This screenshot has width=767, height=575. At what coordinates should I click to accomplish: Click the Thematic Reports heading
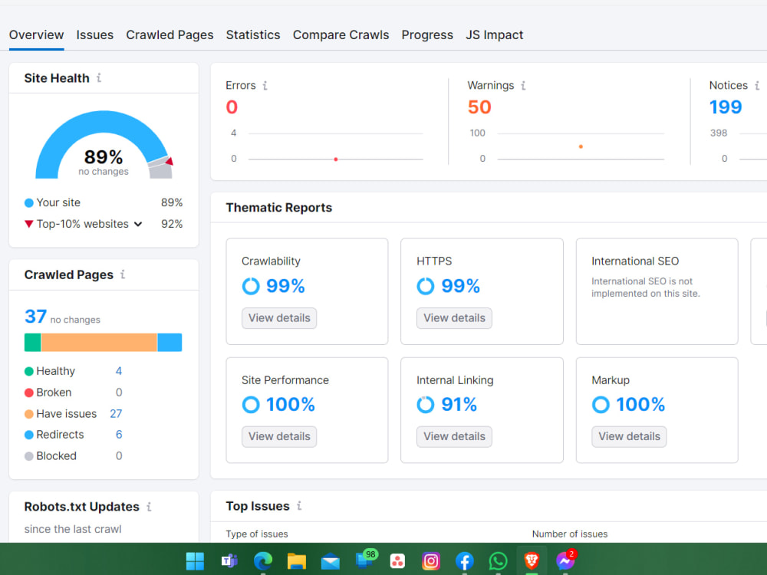pyautogui.click(x=279, y=208)
